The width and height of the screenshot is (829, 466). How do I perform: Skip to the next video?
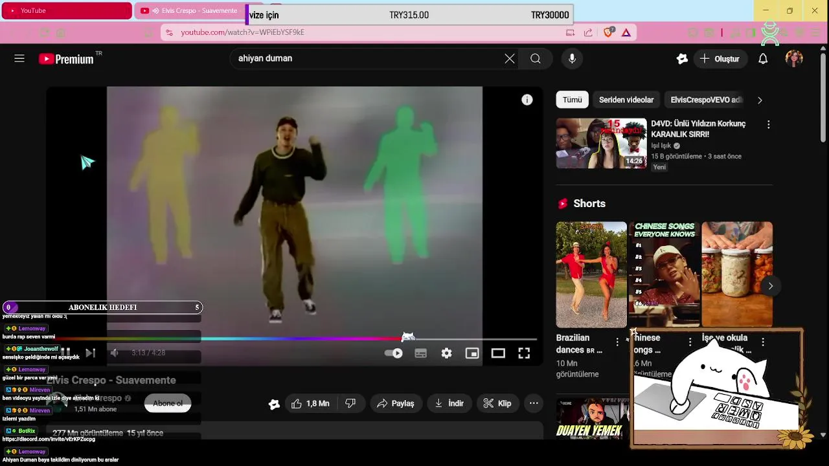91,353
